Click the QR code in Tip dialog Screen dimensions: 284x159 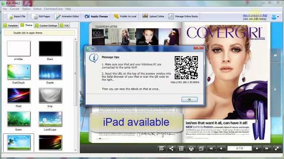(x=186, y=68)
